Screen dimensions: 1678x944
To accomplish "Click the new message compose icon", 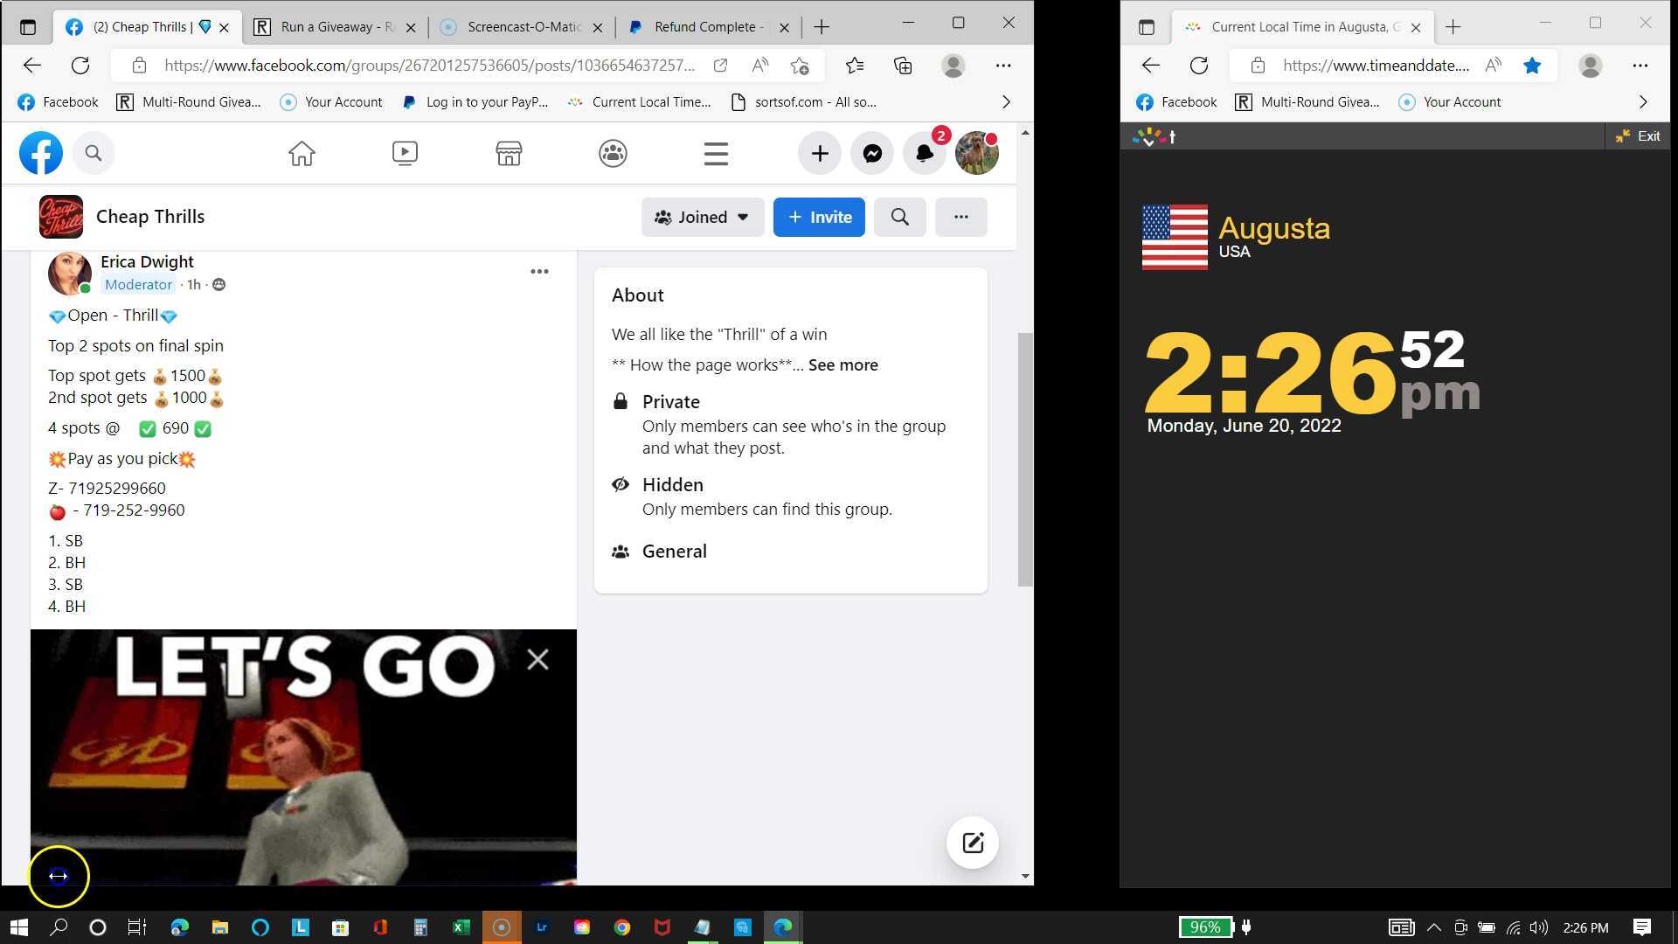I will pos(973,843).
